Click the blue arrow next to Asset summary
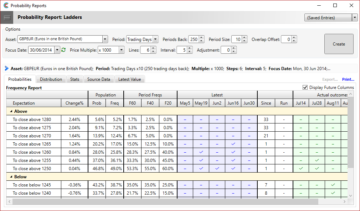Screen dimensions: 360x211 pyautogui.click(x=7, y=68)
